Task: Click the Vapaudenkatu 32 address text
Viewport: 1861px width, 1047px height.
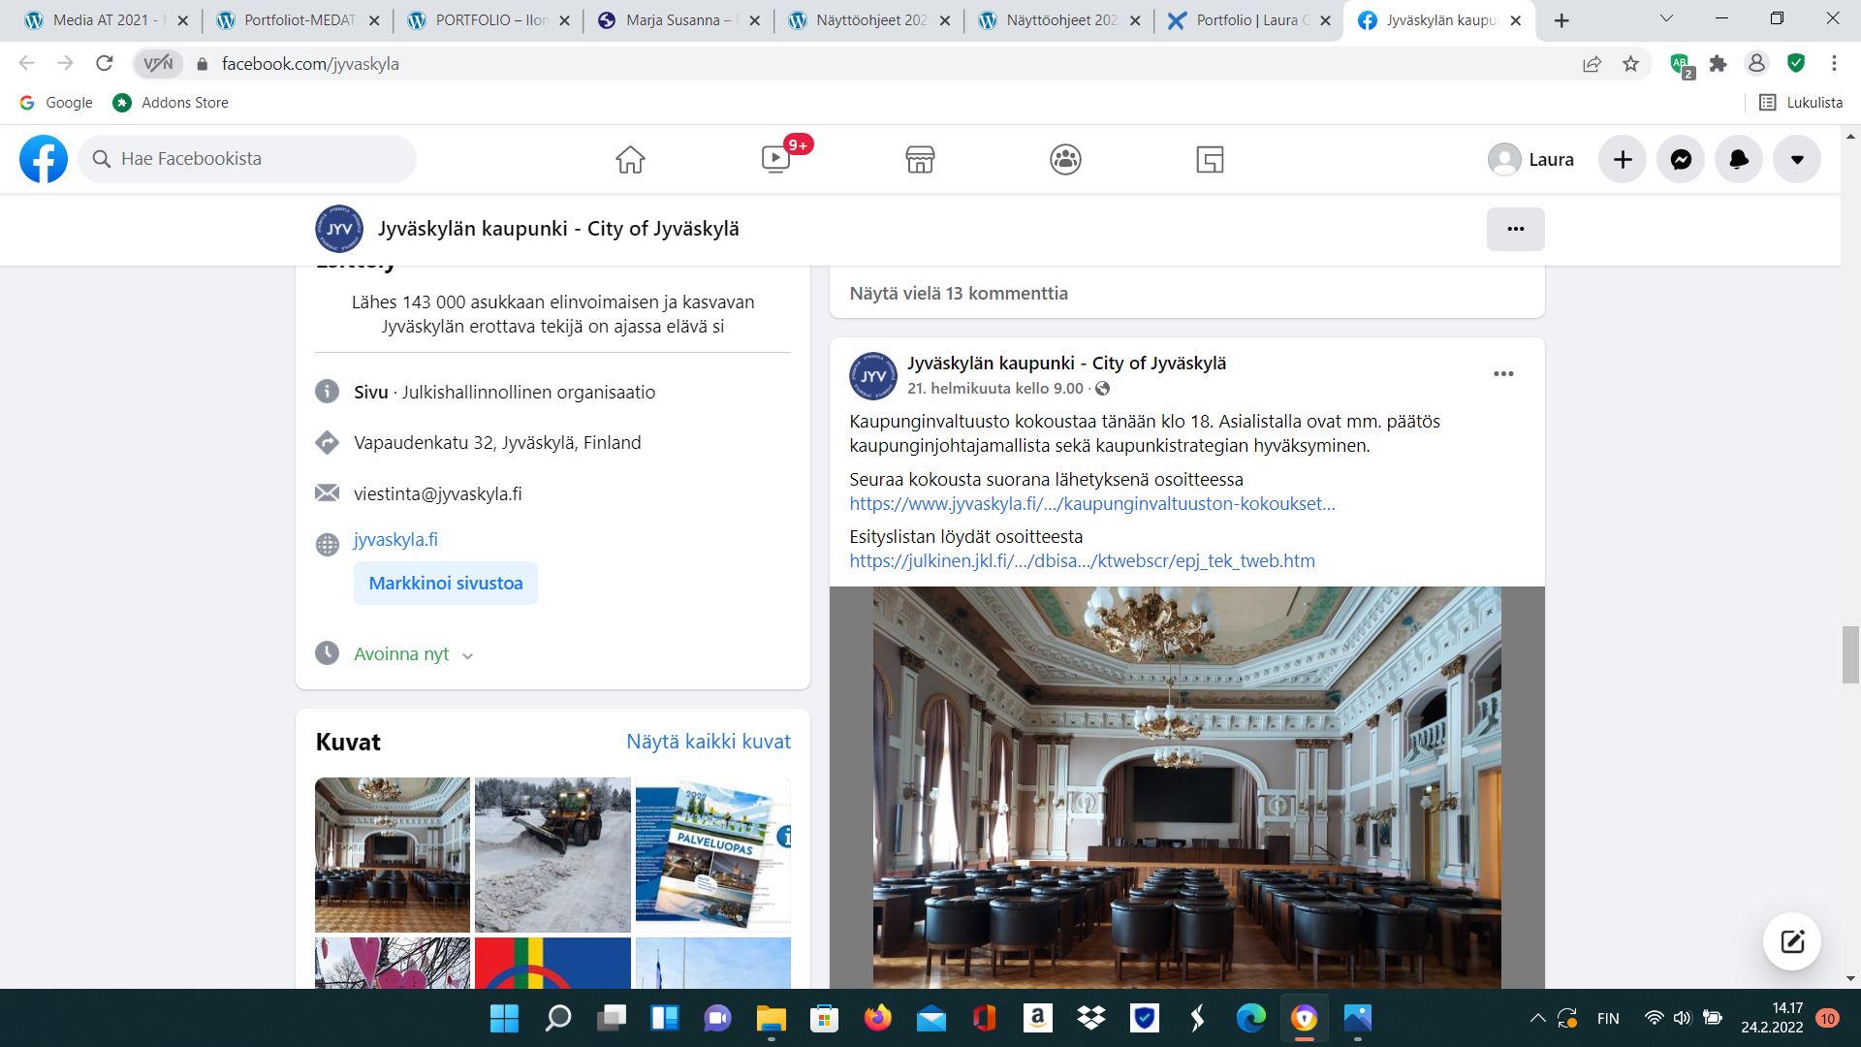Action: pos(497,443)
